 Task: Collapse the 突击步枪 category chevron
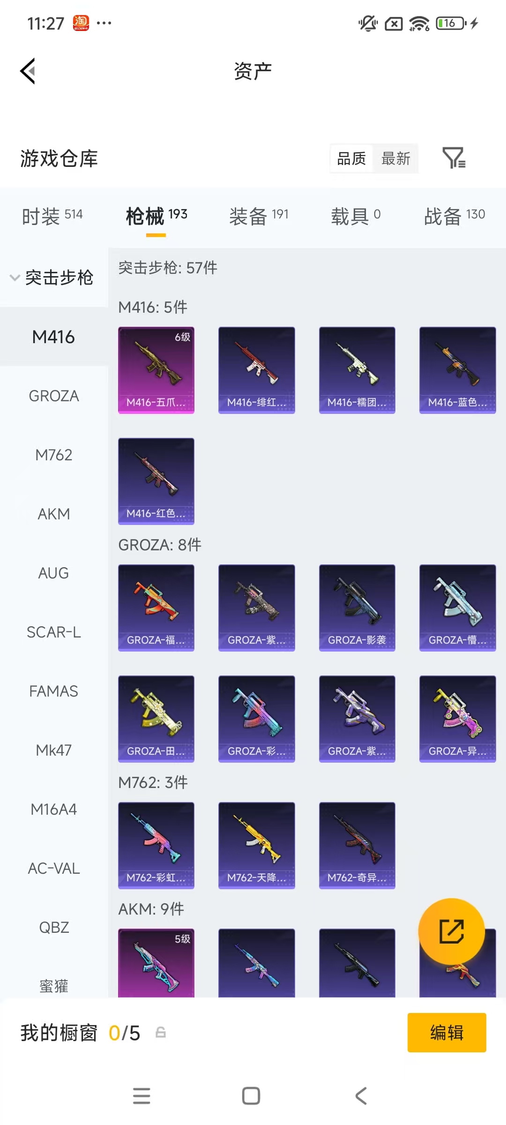[x=15, y=277]
